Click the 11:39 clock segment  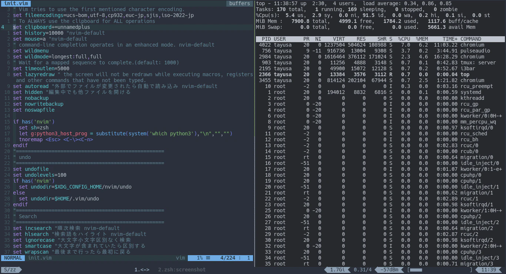(489, 270)
